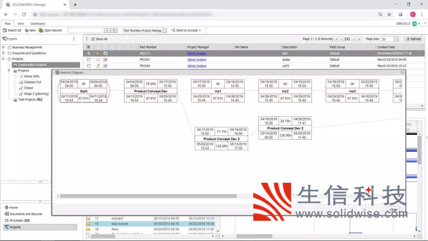Open the Admin System link for PRJ171

pos(197,54)
